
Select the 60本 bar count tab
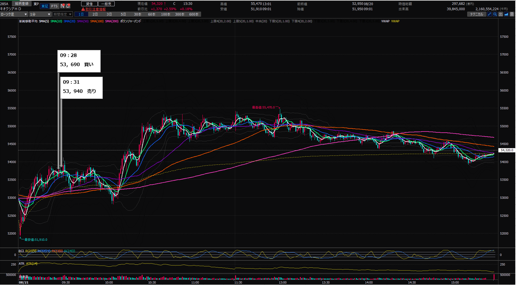(151, 14)
